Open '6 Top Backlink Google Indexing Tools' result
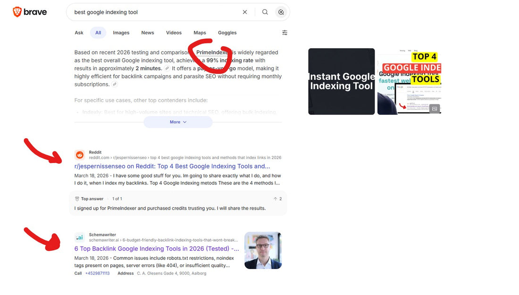The image size is (519, 295). [x=157, y=249]
